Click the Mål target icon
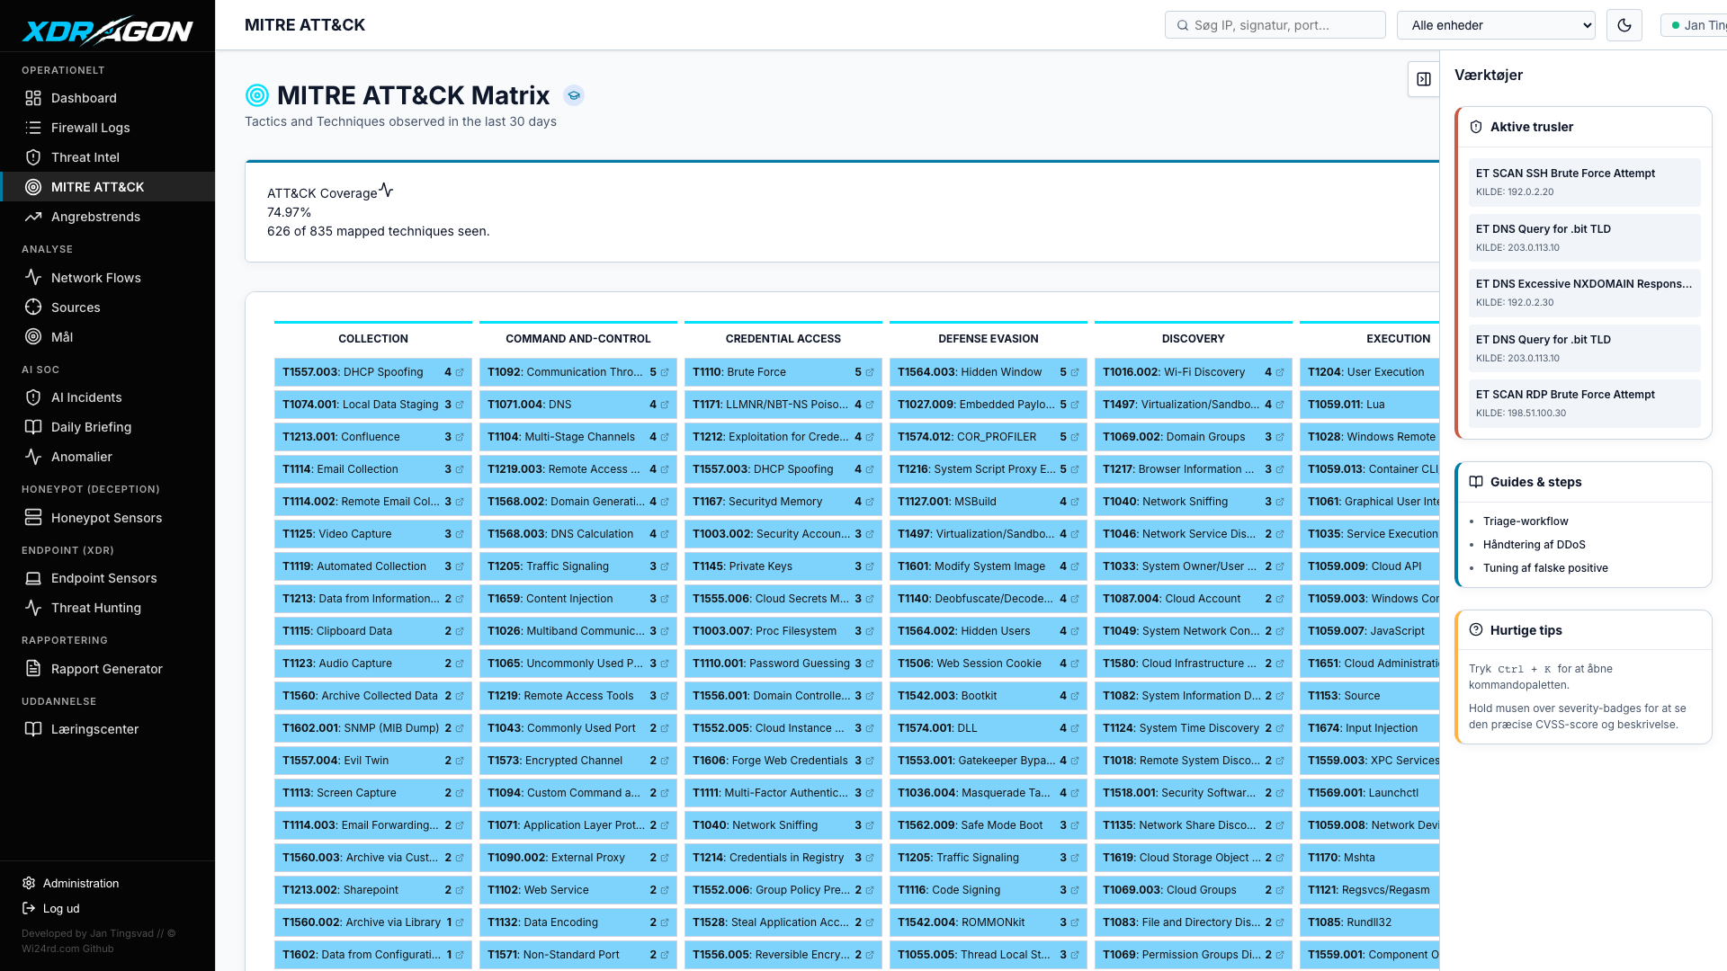Screen dimensions: 1727x971 [33, 337]
